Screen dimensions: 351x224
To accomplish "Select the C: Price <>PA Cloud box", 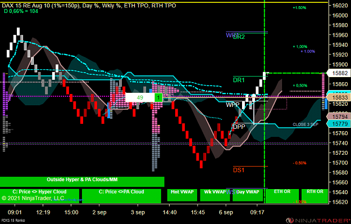I will point(121,196).
